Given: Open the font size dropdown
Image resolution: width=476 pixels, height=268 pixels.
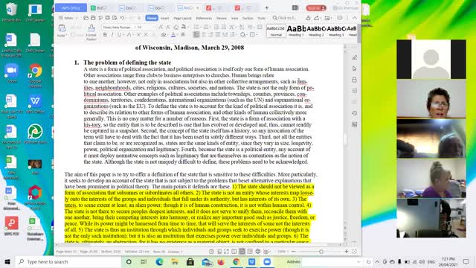Looking at the screenshot, I should pyautogui.click(x=154, y=28).
